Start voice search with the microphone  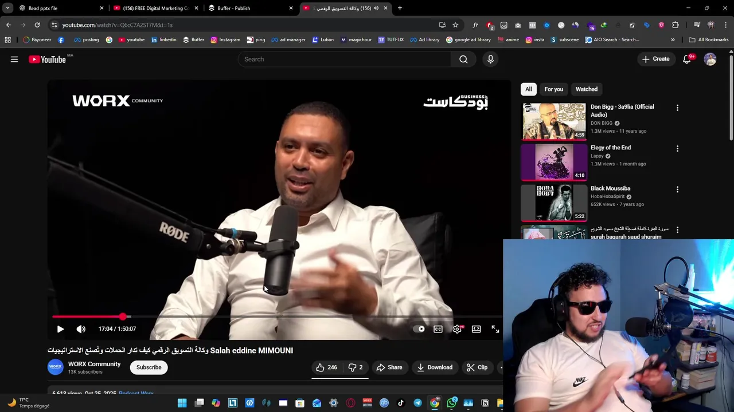tap(490, 59)
